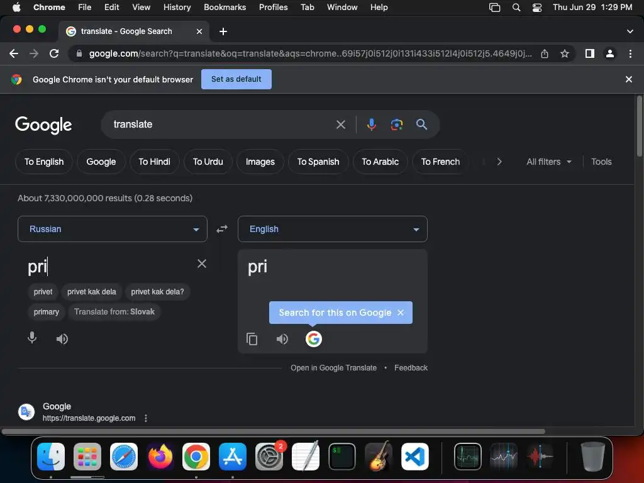644x483 pixels.
Task: Open the Edit menu
Action: tap(111, 7)
